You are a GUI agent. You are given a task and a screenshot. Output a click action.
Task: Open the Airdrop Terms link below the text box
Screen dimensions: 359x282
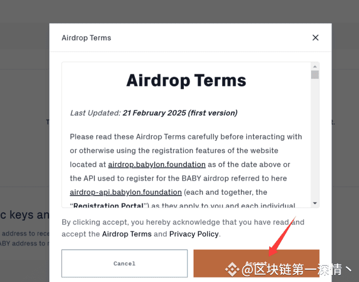(x=127, y=234)
